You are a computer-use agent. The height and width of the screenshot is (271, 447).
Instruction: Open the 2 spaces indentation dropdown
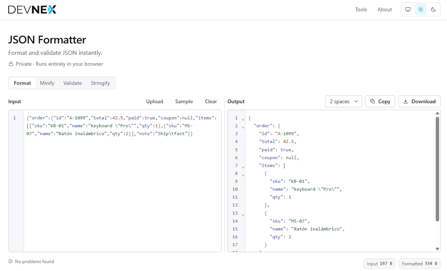pos(343,101)
